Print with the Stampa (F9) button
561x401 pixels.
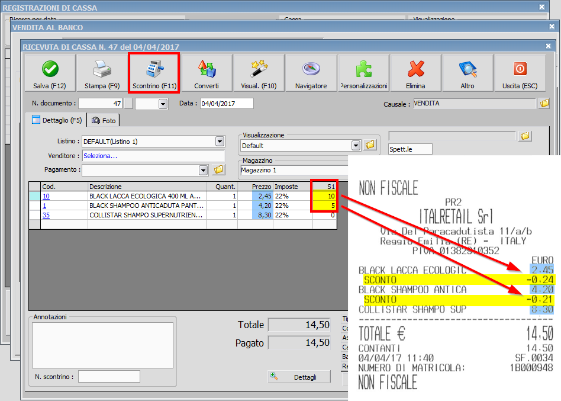pyautogui.click(x=102, y=73)
